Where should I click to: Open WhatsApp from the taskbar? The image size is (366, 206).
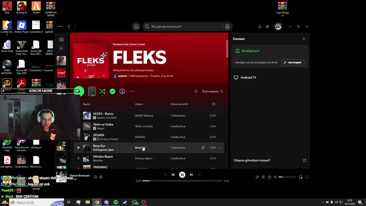point(134,202)
